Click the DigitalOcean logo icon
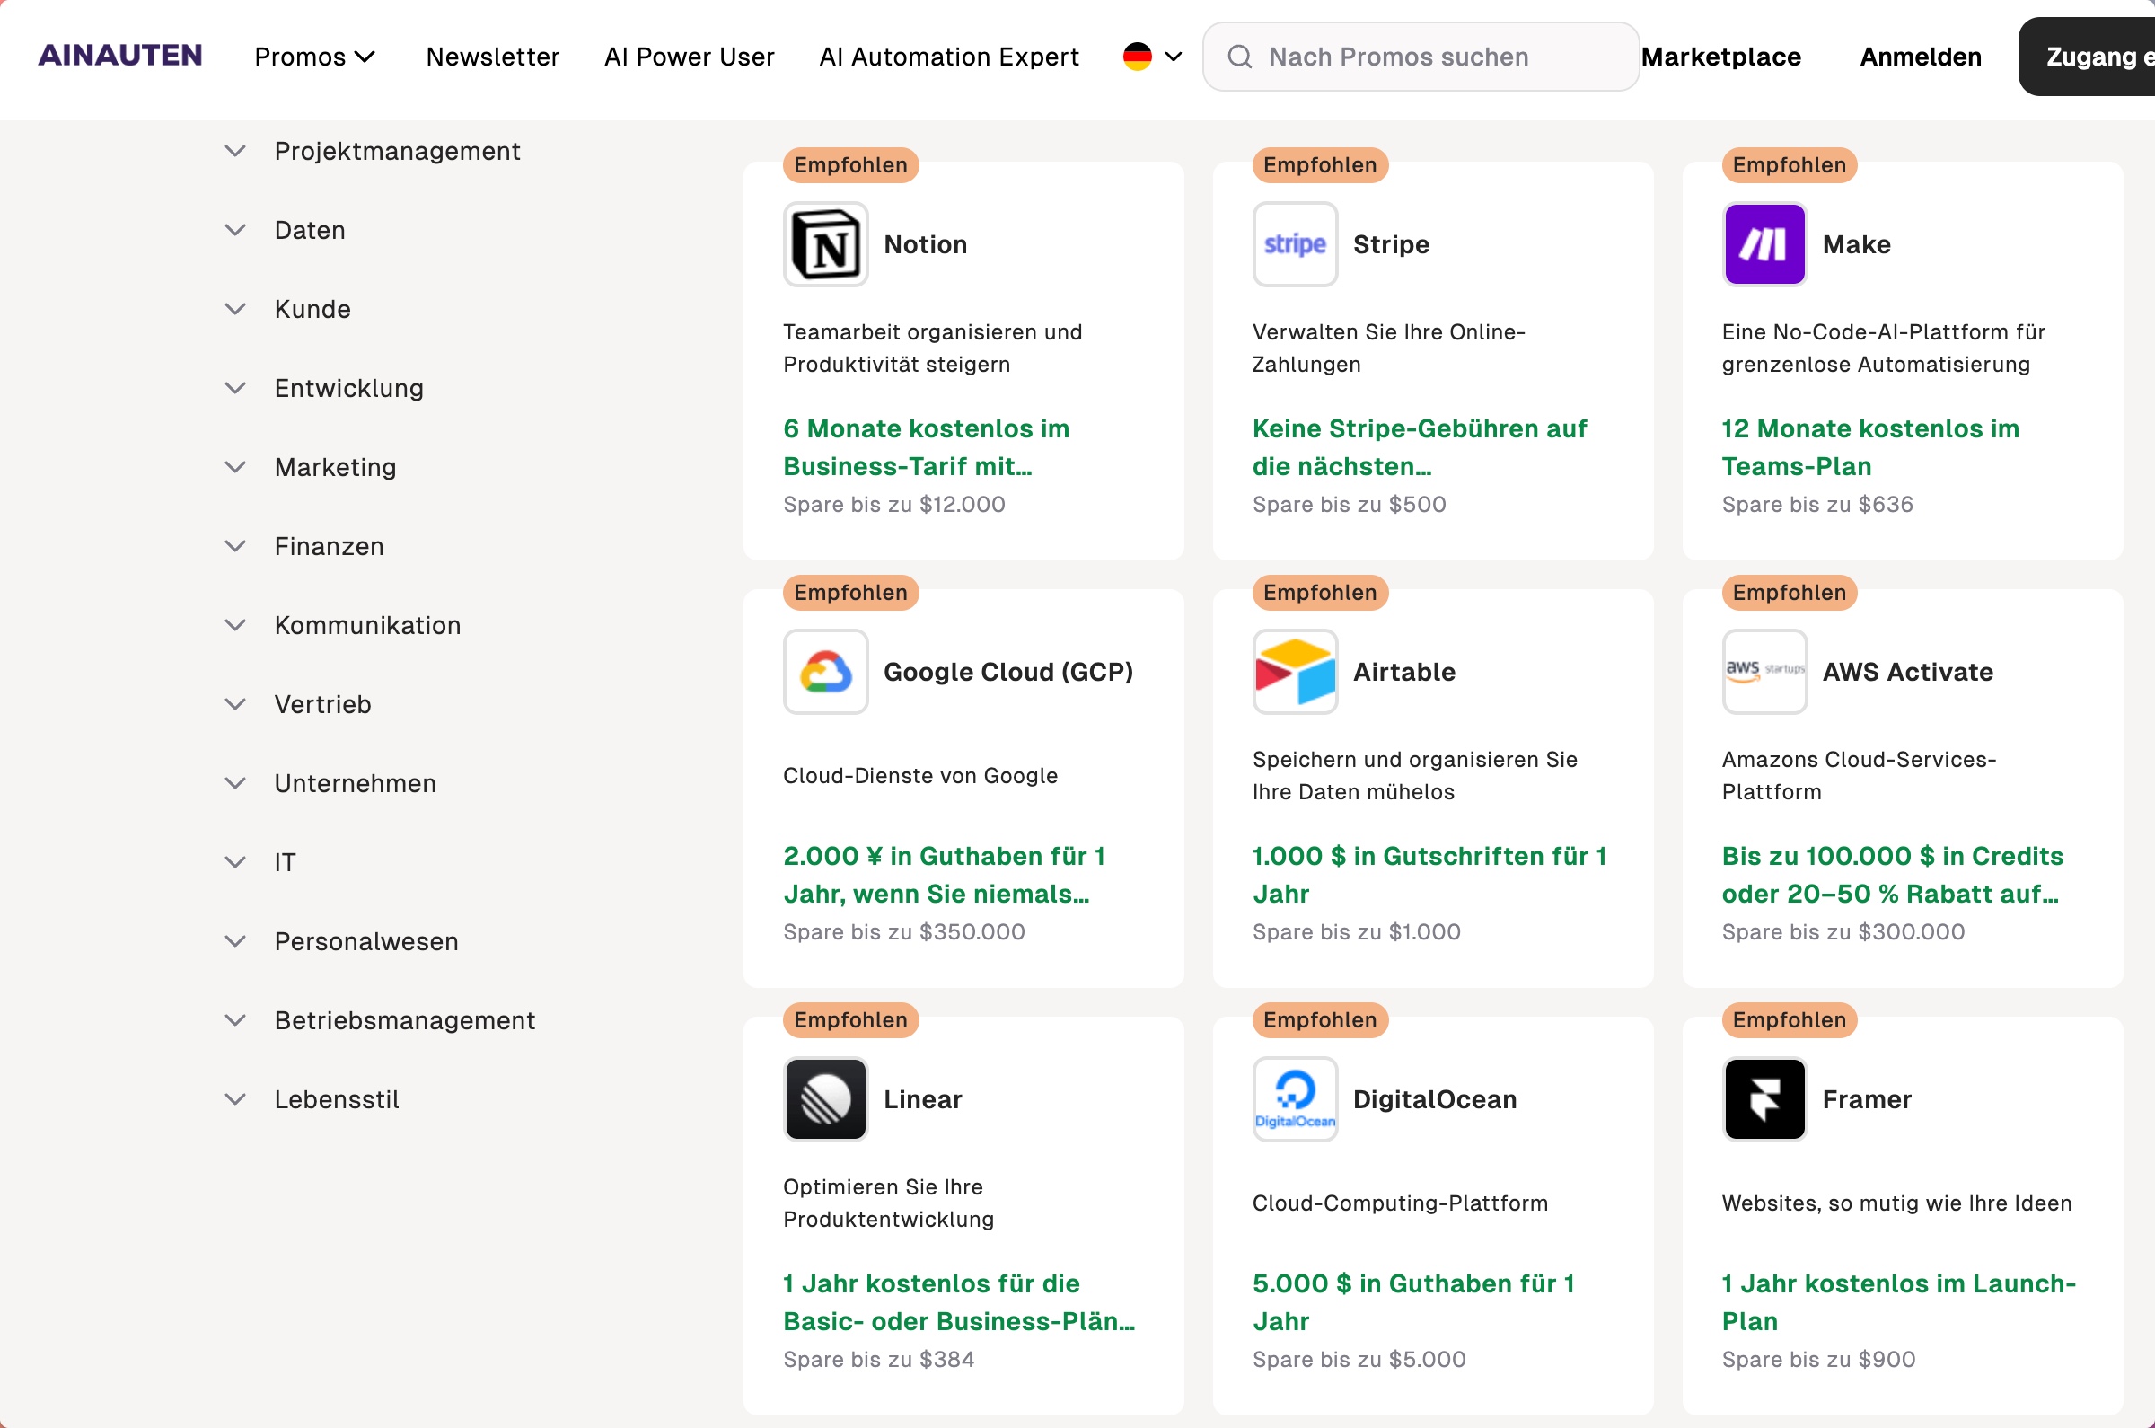 point(1295,1099)
